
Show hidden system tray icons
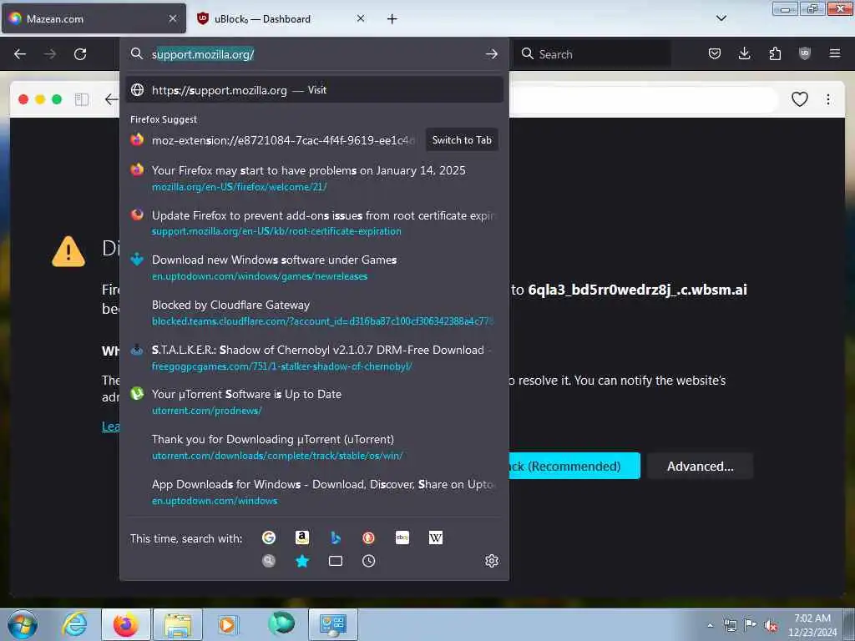tap(710, 625)
